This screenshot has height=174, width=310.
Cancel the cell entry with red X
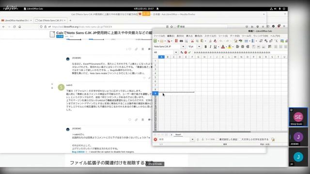186,52
